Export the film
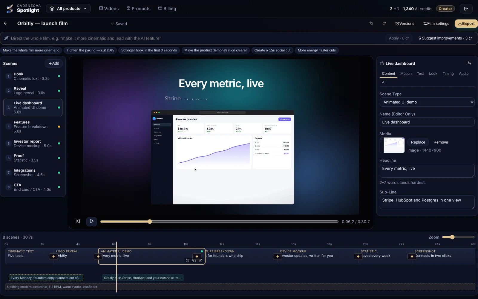 [466, 24]
